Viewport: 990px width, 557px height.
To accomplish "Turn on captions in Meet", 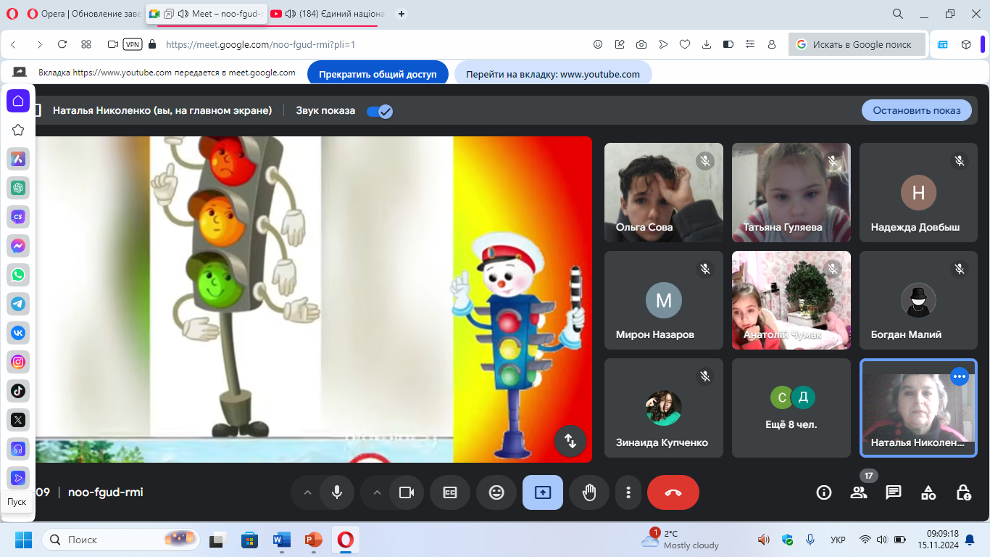I will pos(450,492).
